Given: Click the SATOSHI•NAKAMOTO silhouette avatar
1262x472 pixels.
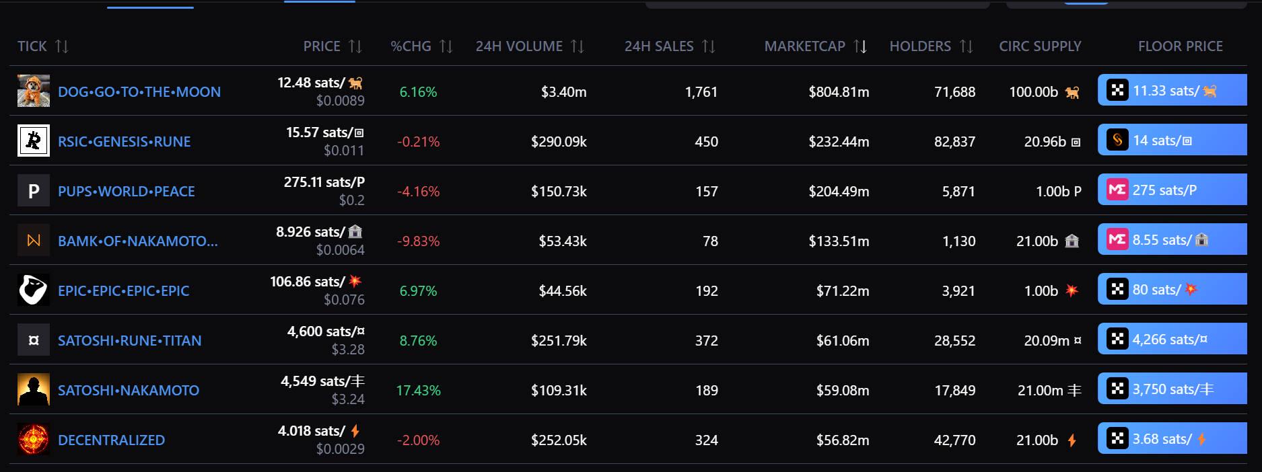Looking at the screenshot, I should [x=34, y=390].
